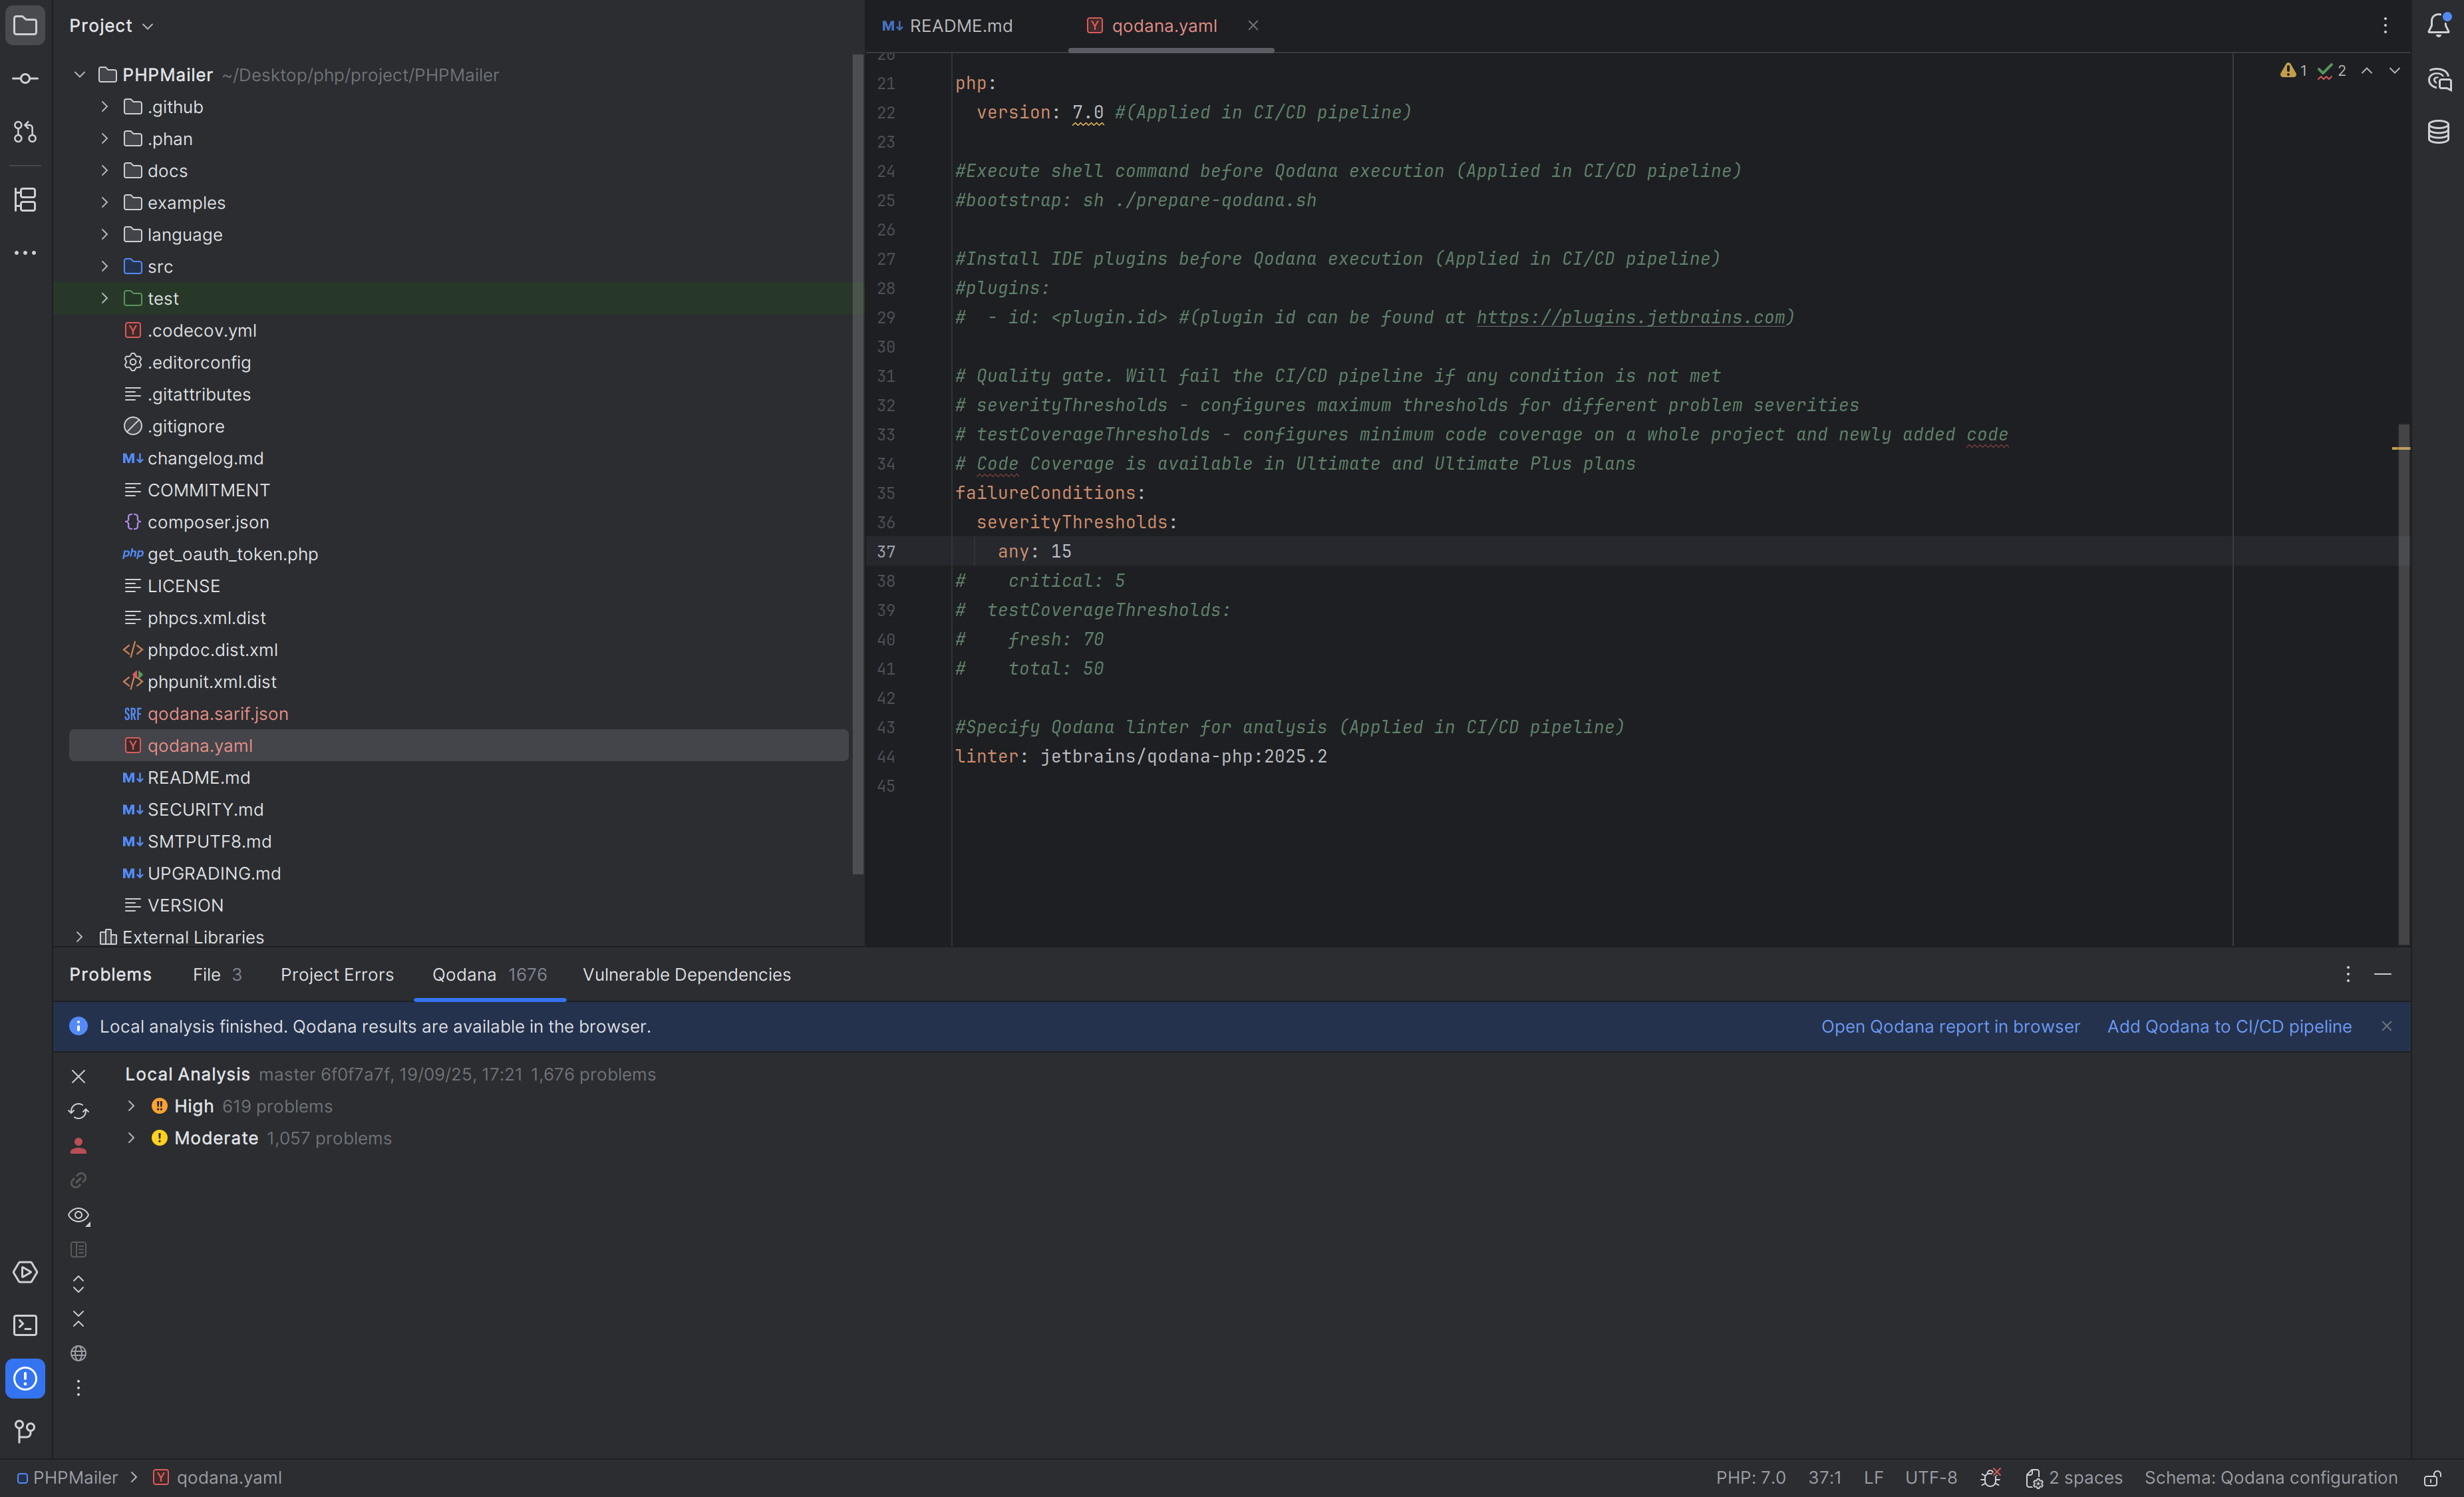Rerun the Qodana local analysis
The width and height of the screenshot is (2464, 1497).
[x=78, y=1110]
